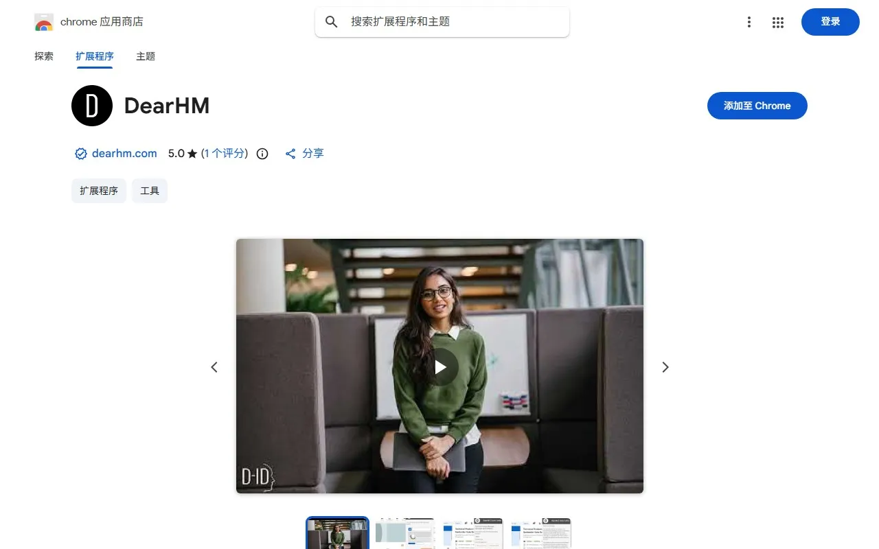Expand more details via the info tooltip
Screen dimensions: 879x549
262,154
